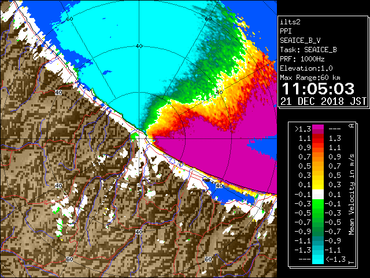
Task: Click the 'SEAICE_B_V' product label
Action: tap(300, 41)
